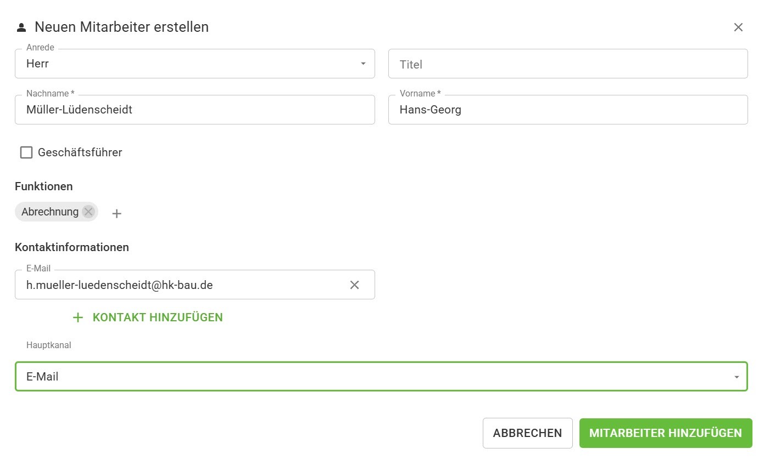Click into the Nachname field

[194, 110]
